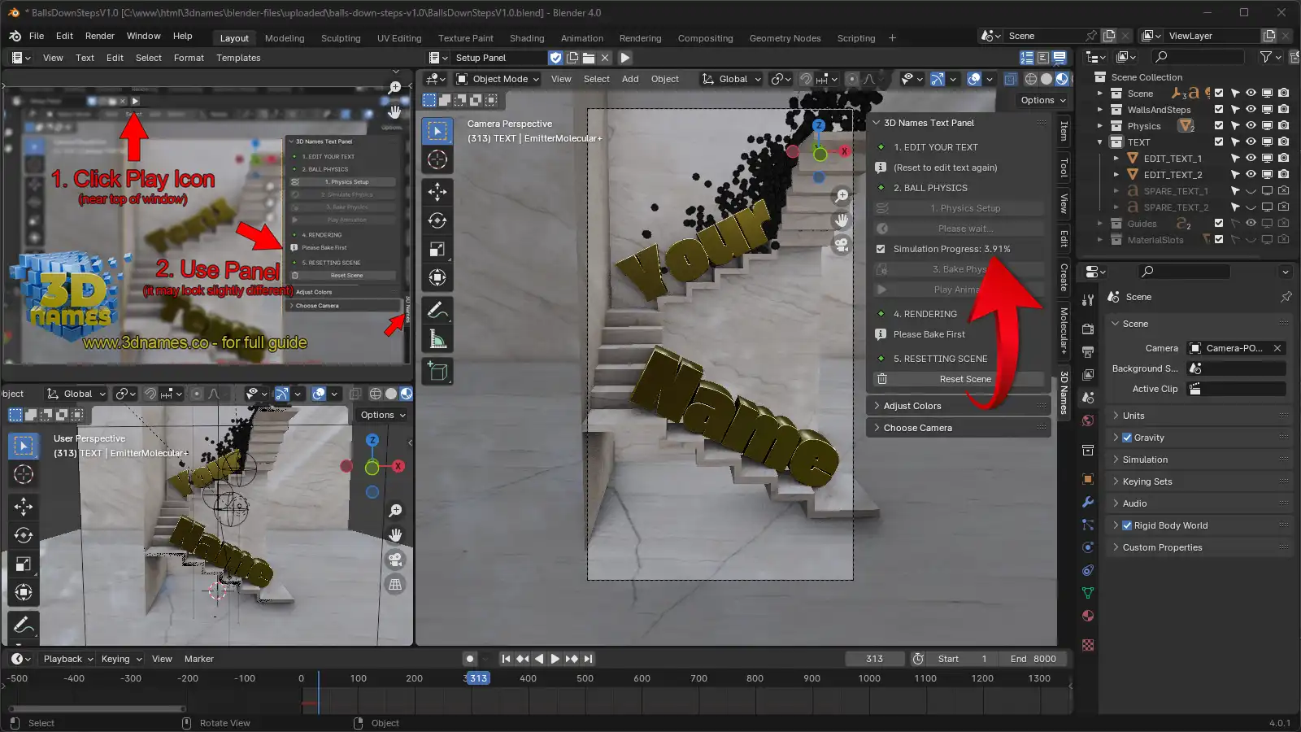Expand the Adjust Colors panel
This screenshot has width=1301, height=732.
pos(959,406)
